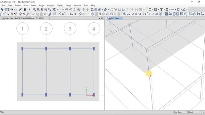Open the One Story dropdown
205x115 pixels.
pyautogui.click(x=180, y=112)
